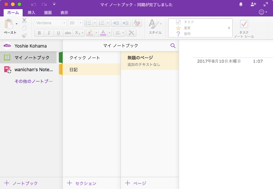Open the font size 20 dropdown
273x189 pixels.
point(75,23)
